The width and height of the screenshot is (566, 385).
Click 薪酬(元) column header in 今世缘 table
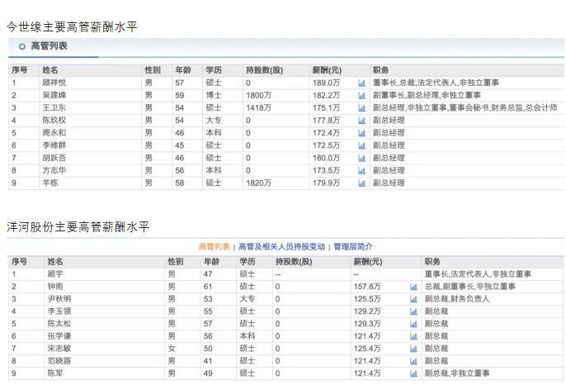coord(327,71)
